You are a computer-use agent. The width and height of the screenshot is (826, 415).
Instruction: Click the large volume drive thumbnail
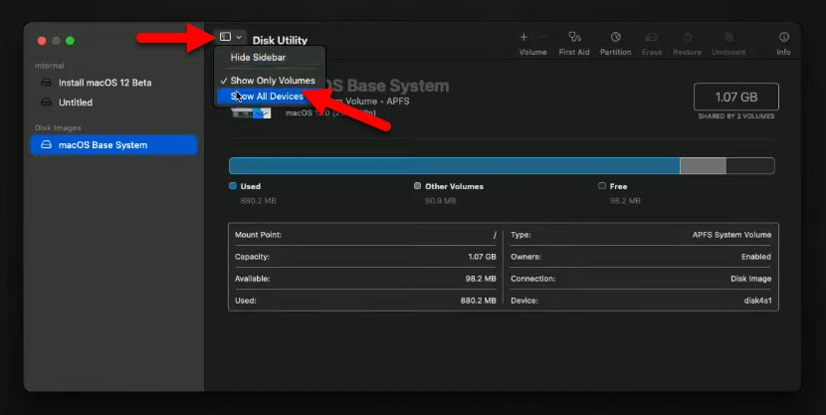[251, 111]
